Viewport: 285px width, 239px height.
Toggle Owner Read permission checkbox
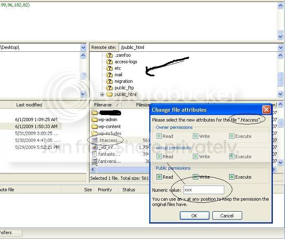point(159,136)
